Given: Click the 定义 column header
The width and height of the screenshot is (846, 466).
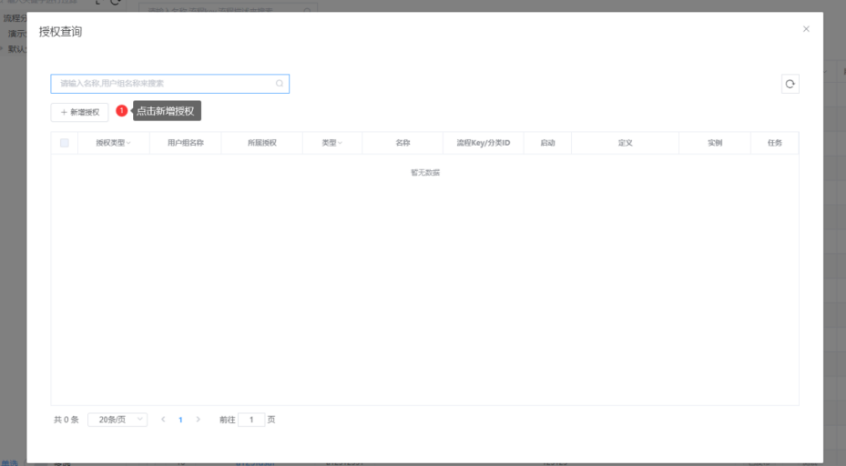Looking at the screenshot, I should click(626, 143).
